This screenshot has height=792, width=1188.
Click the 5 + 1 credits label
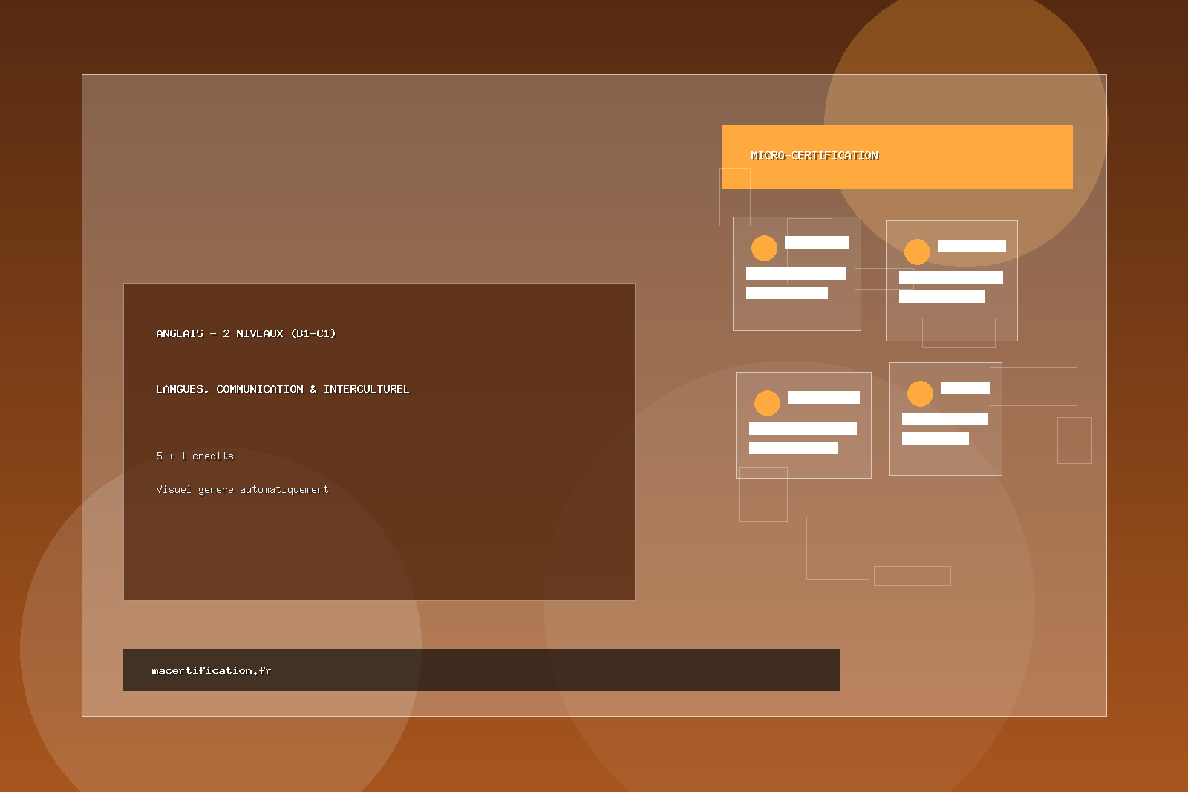point(195,456)
